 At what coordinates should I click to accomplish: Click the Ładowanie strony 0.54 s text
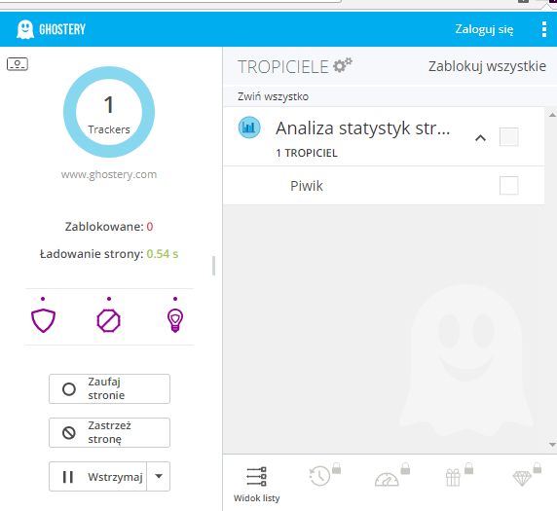pyautogui.click(x=109, y=254)
